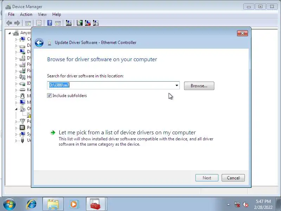The height and width of the screenshot is (211, 281).
Task: Select the root computer node icon in tree
Action: [16, 33]
